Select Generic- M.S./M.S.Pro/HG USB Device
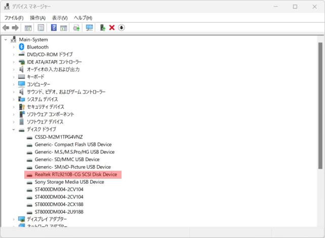The image size is (325, 238). tap(74, 152)
